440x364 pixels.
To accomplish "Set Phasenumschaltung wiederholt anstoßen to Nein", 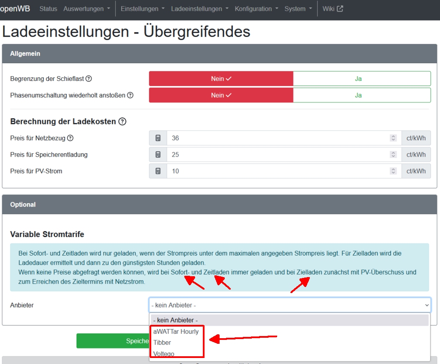I will 221,95.
